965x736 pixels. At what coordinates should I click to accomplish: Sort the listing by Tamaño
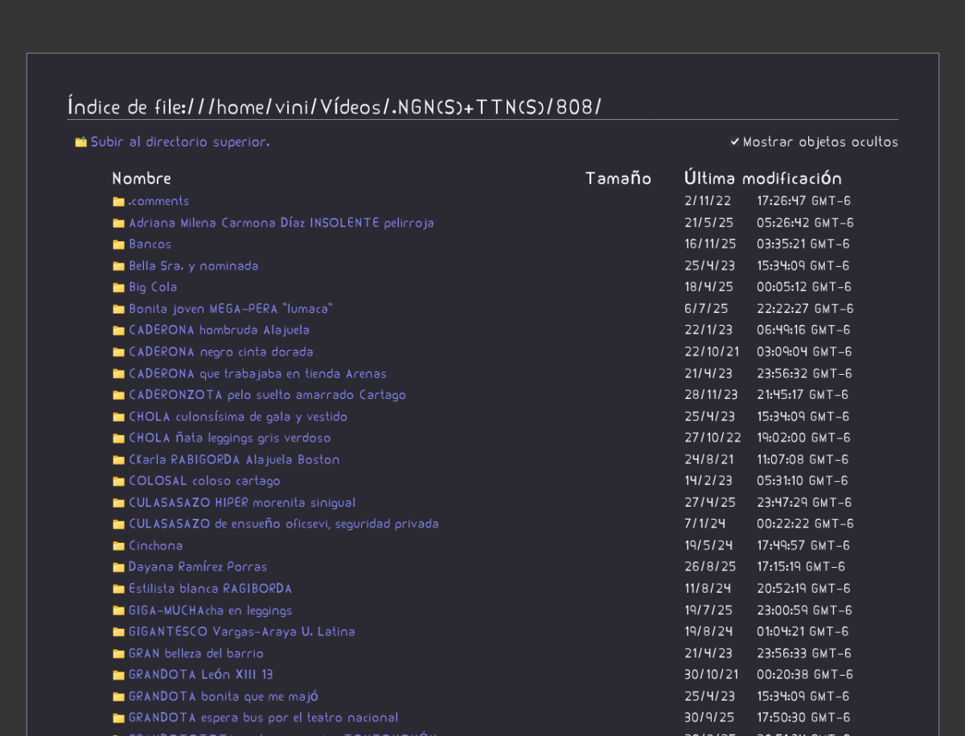[x=618, y=178]
